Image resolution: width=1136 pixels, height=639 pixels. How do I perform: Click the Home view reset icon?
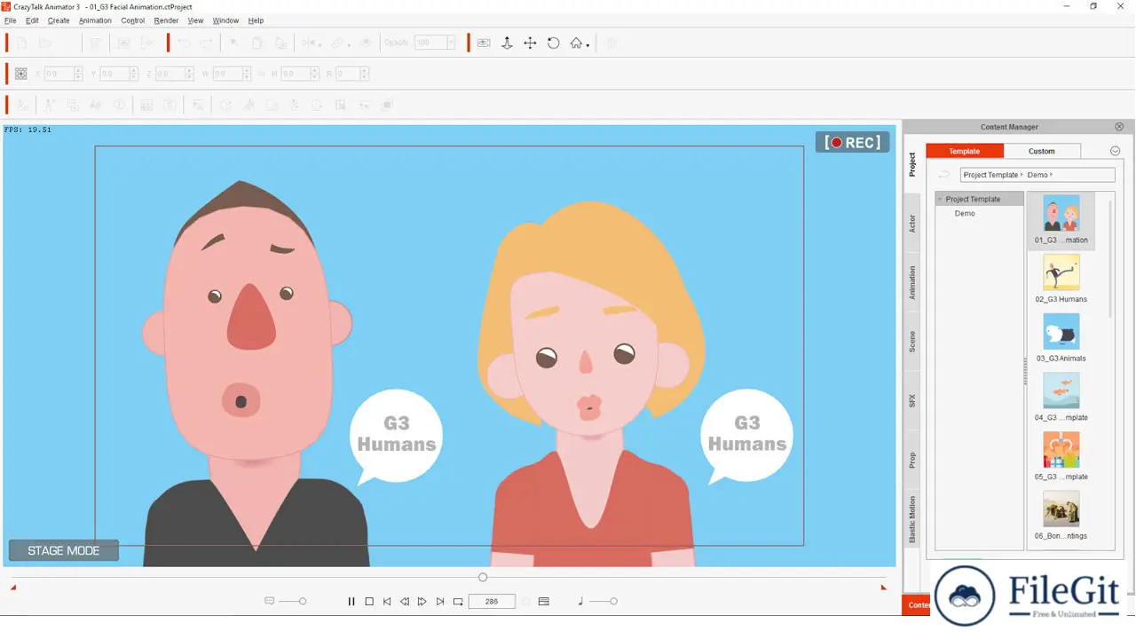(x=576, y=43)
